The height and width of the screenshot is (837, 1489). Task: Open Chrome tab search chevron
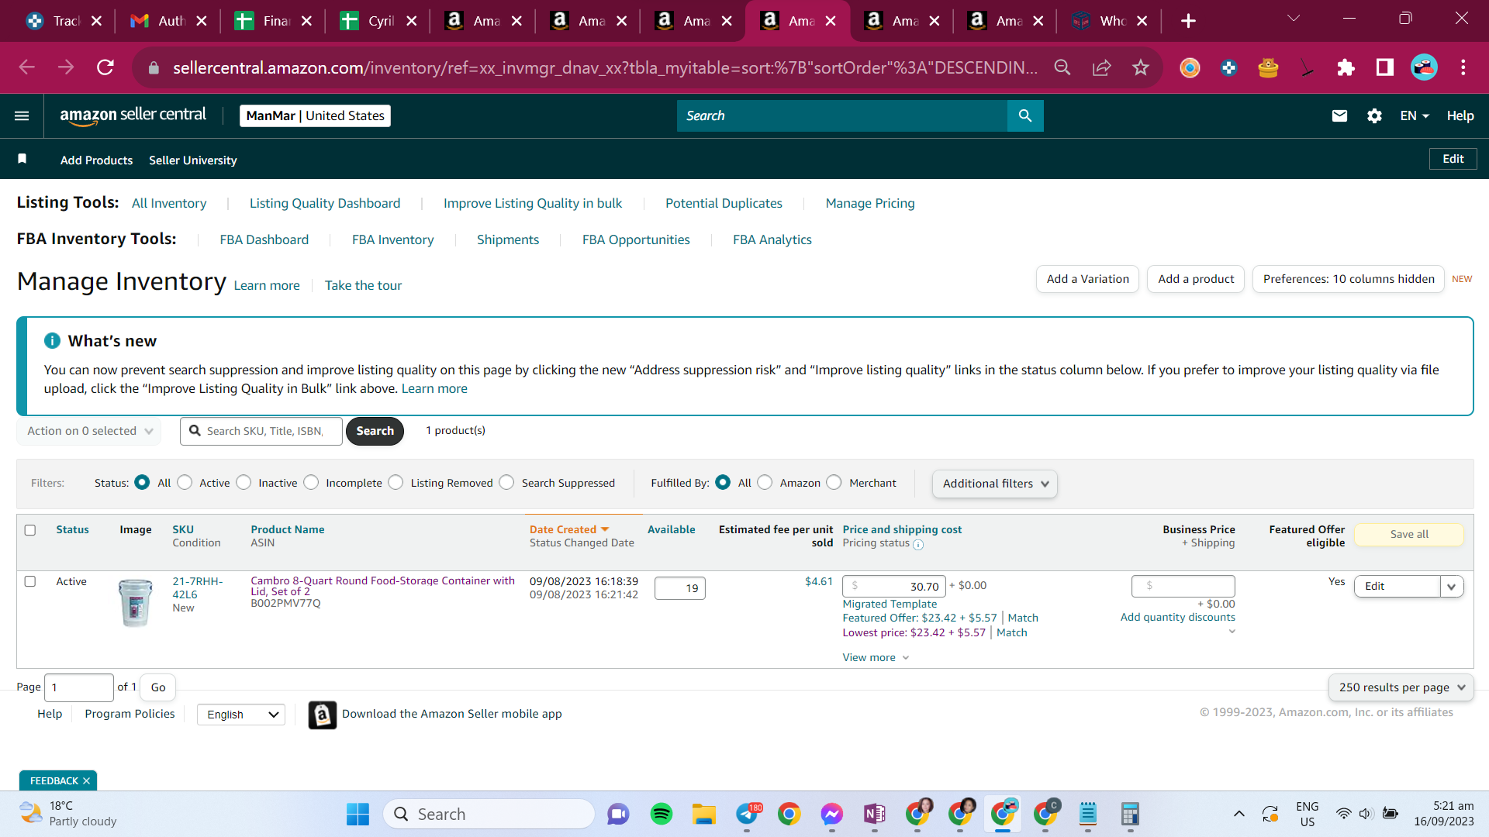[1293, 19]
